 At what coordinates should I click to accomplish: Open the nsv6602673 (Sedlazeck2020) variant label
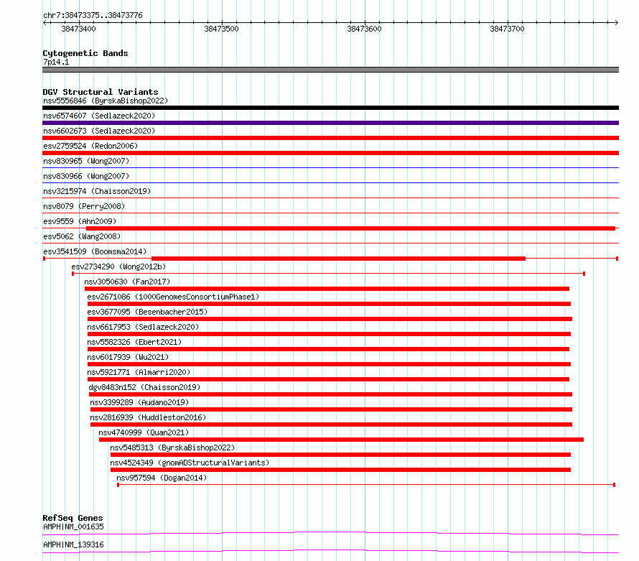[98, 131]
